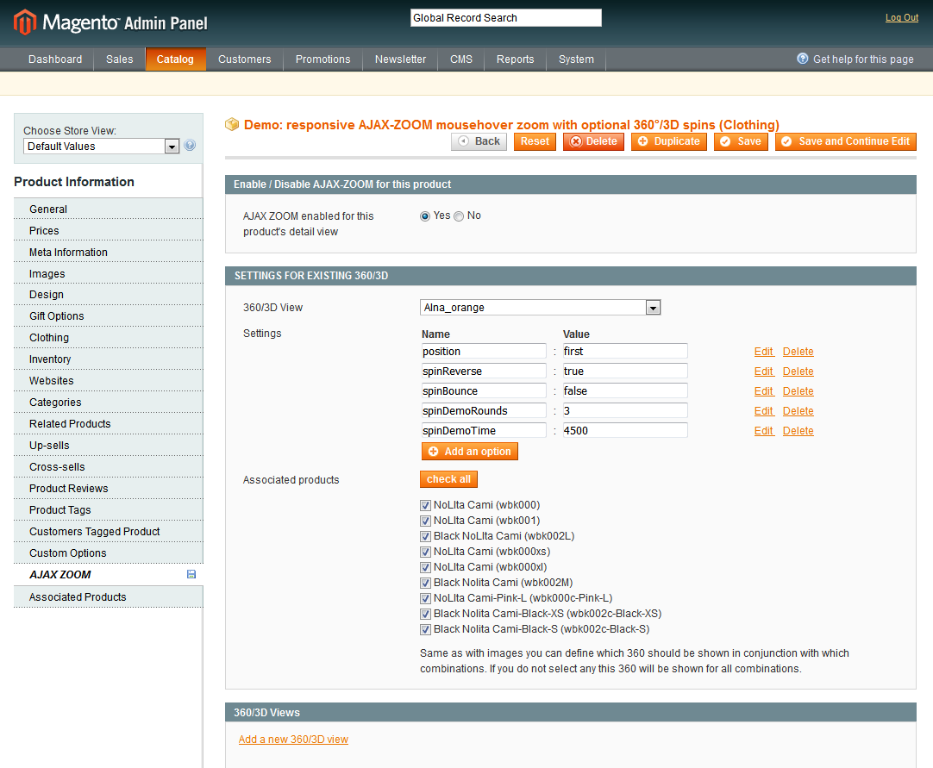Edit the spinReverse setting
933x768 pixels.
(x=764, y=372)
